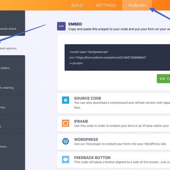Click the WordPress logo icon
Viewport: 170px width, 170px height.
click(66, 141)
